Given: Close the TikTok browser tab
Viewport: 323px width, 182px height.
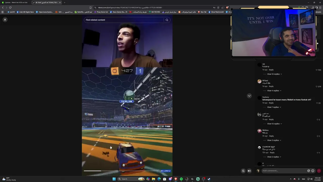Looking at the screenshot, I should (60, 3).
